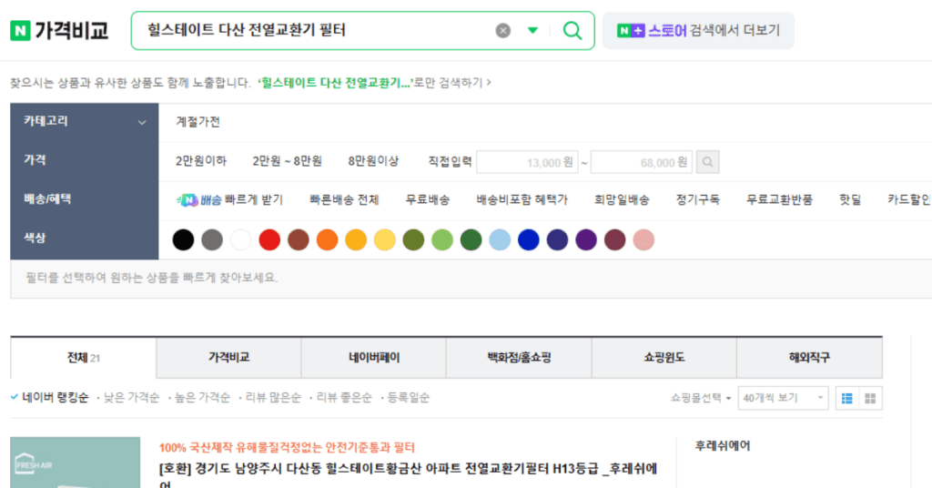Open the search suggestions dropdown arrow
The height and width of the screenshot is (488, 932).
[532, 30]
